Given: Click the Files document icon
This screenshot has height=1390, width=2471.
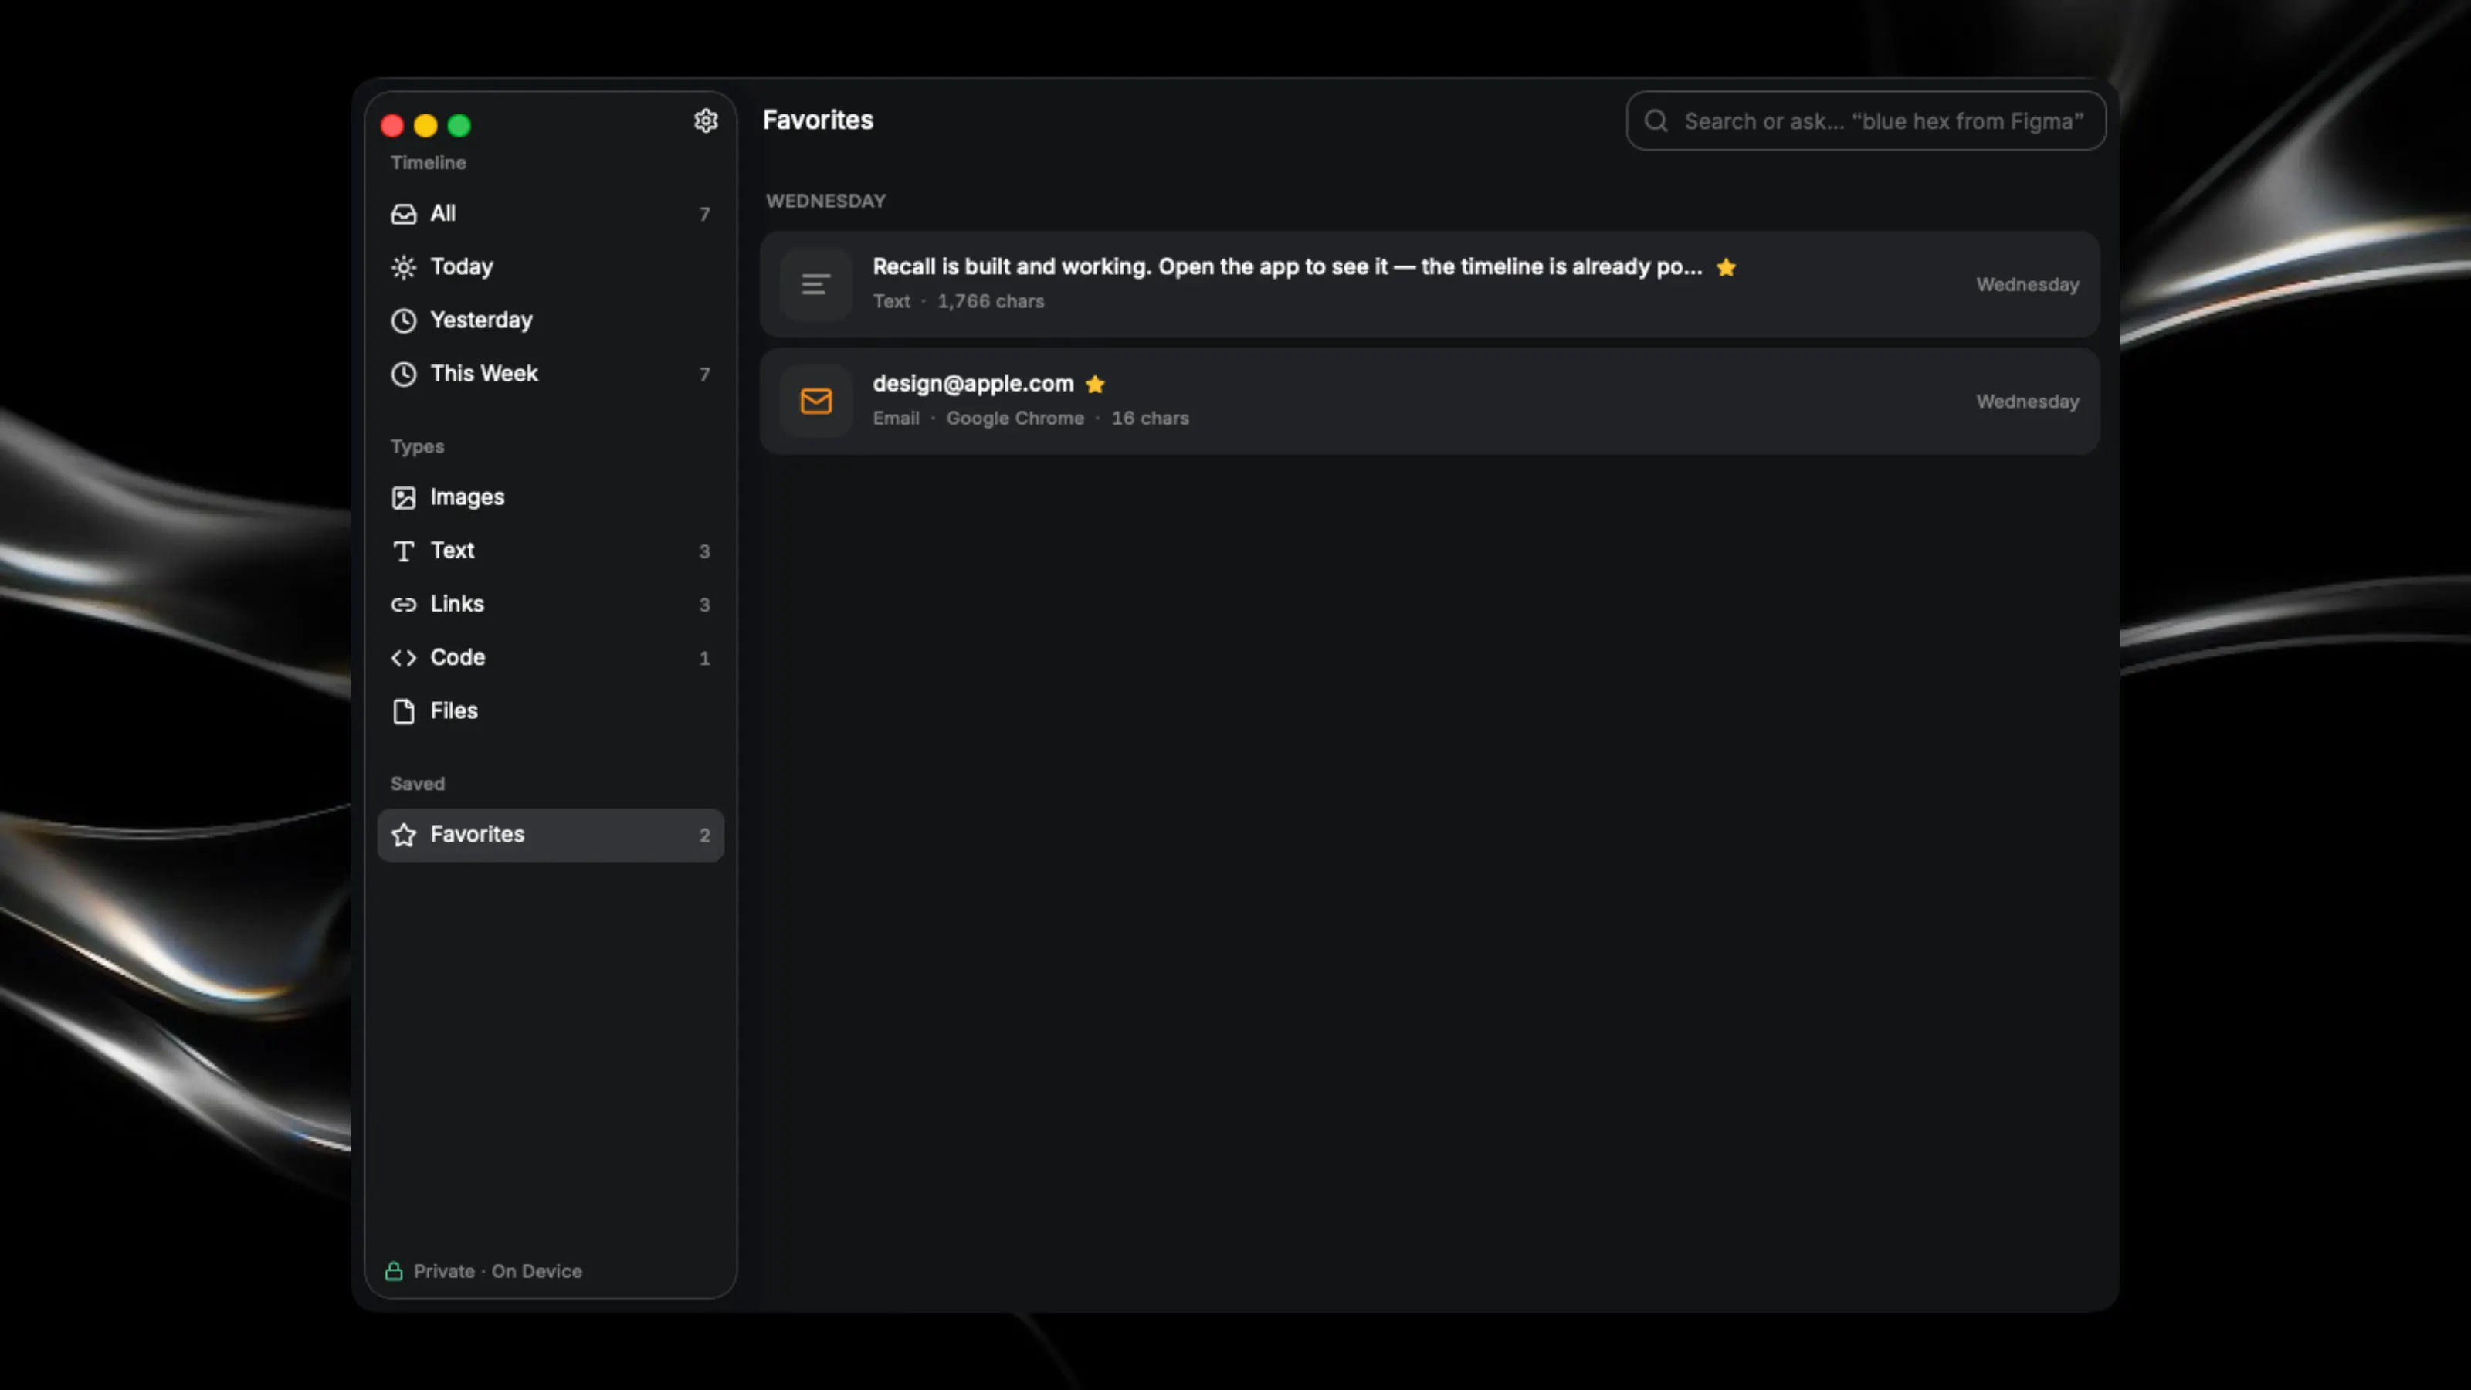Looking at the screenshot, I should pos(404,712).
